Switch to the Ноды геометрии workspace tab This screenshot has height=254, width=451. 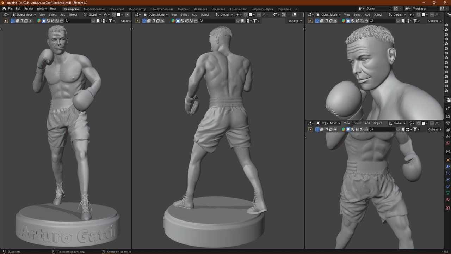[x=262, y=9]
